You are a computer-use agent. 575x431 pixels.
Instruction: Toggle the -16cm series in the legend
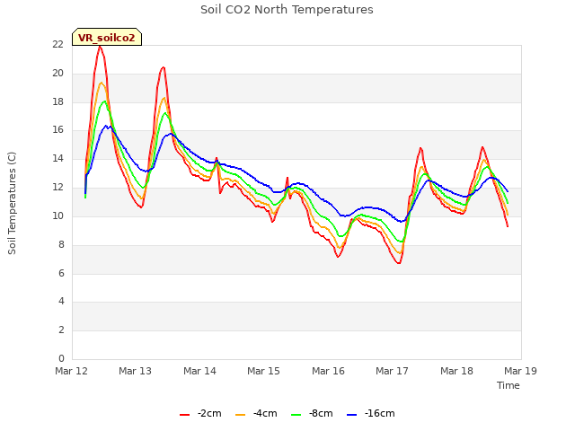coord(371,414)
